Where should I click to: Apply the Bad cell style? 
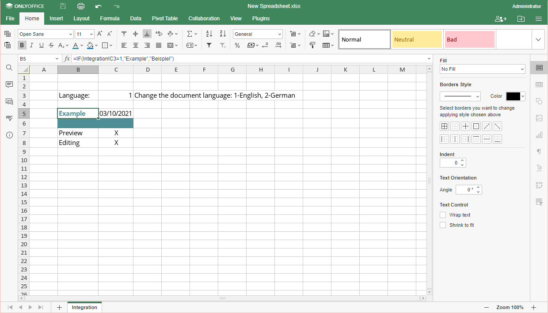[x=469, y=39]
